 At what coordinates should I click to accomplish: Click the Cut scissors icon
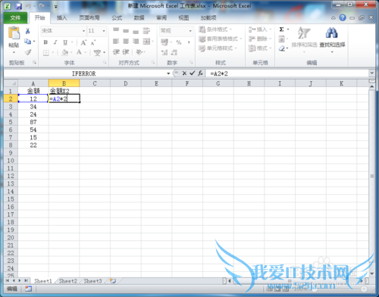[x=28, y=31]
